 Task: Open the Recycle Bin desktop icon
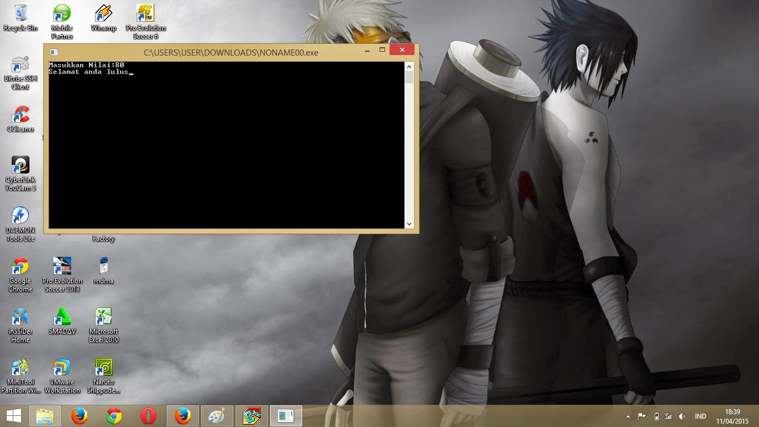(x=21, y=18)
